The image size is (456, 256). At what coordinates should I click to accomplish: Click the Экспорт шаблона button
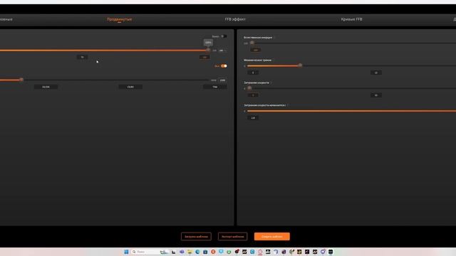pos(233,237)
